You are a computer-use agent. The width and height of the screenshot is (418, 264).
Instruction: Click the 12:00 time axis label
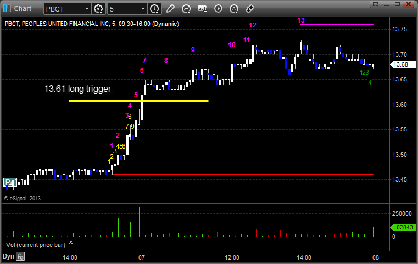point(232,257)
